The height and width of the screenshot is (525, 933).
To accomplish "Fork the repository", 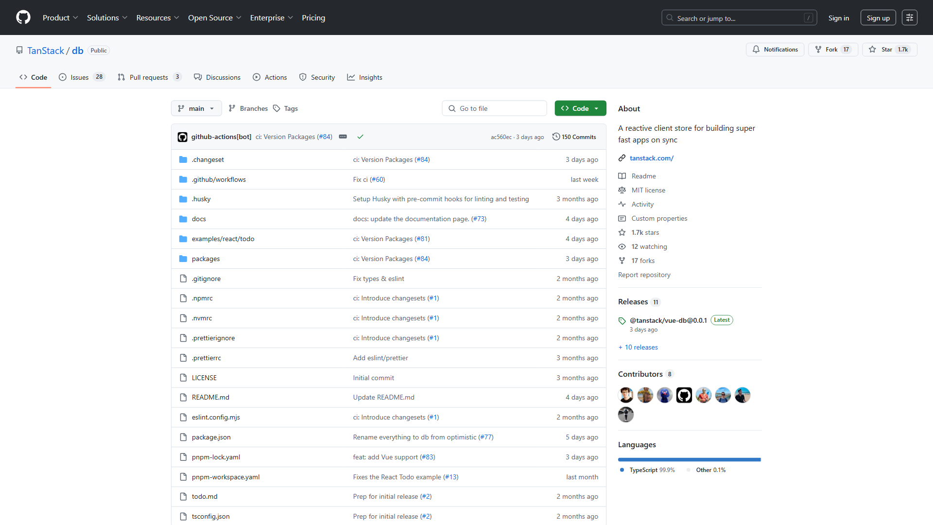I will tap(832, 50).
